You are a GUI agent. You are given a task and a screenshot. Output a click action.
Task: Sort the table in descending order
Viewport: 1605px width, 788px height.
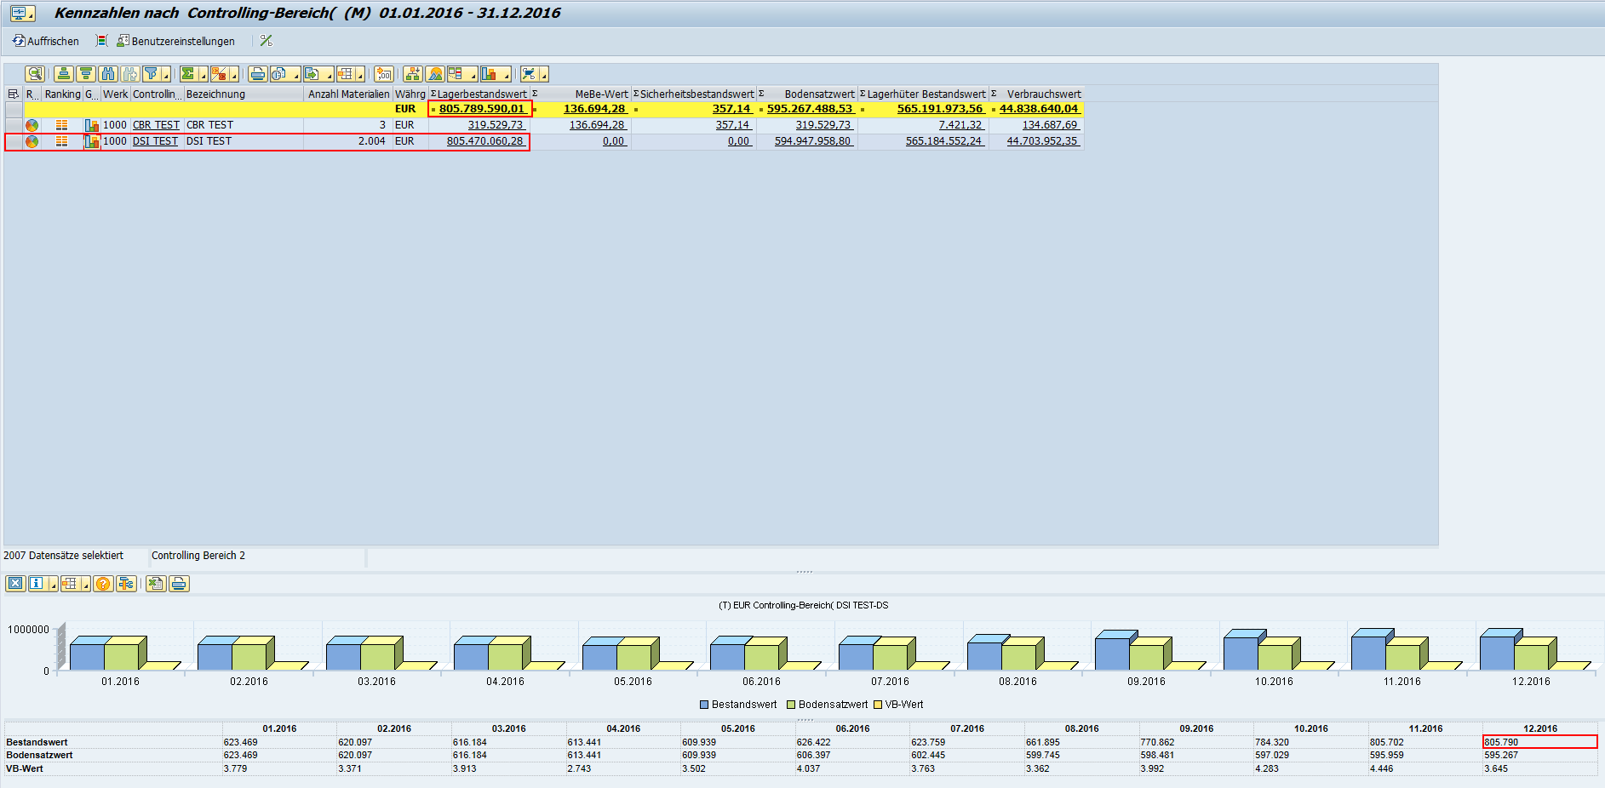coord(86,74)
